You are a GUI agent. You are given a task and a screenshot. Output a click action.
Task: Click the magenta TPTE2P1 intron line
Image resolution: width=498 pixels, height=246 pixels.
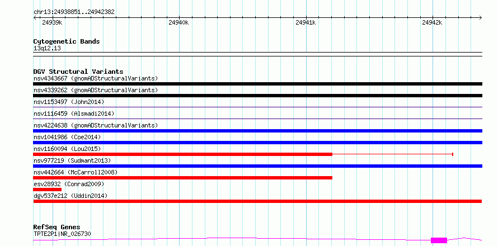click(232, 239)
